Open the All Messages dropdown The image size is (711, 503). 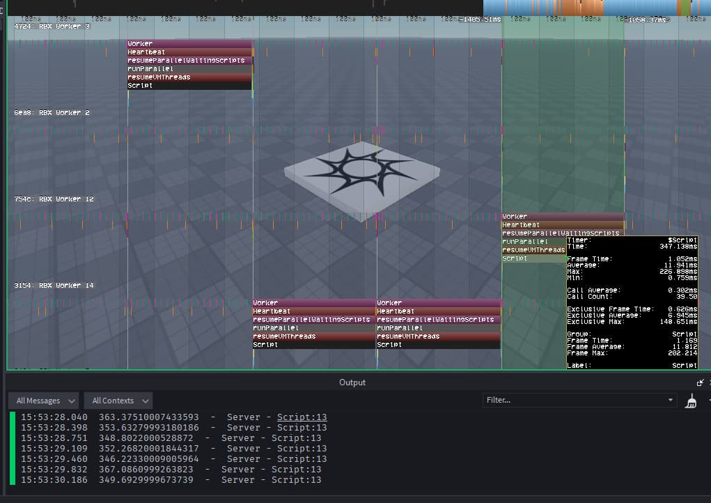click(x=42, y=401)
